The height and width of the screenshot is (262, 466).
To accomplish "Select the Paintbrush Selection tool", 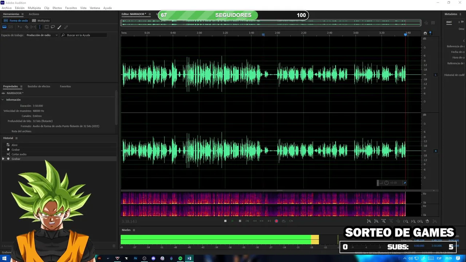I will pos(59,27).
